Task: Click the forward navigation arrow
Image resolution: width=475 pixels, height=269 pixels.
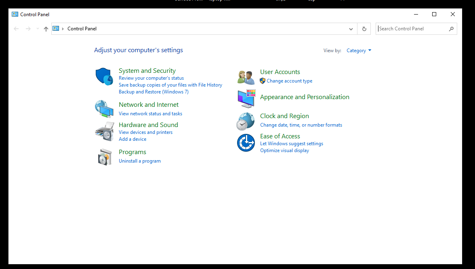Action: point(28,29)
